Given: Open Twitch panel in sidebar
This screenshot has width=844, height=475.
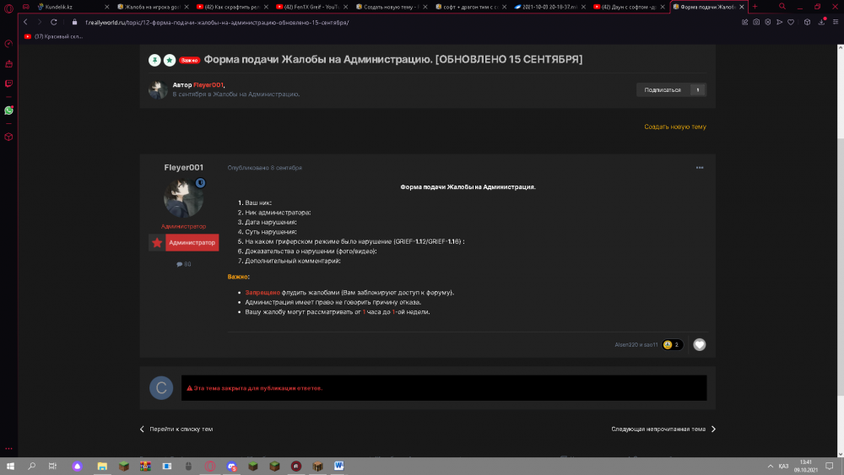Looking at the screenshot, I should pyautogui.click(x=8, y=84).
